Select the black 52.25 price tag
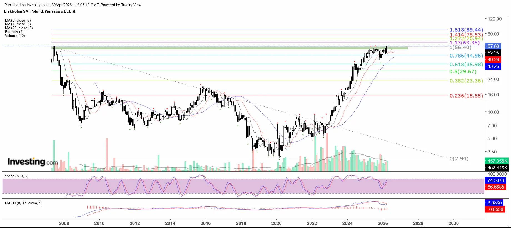Image resolution: width=511 pixels, height=228 pixels. 493,53
